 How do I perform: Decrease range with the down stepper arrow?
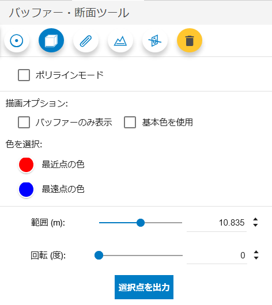pyautogui.click(x=255, y=225)
